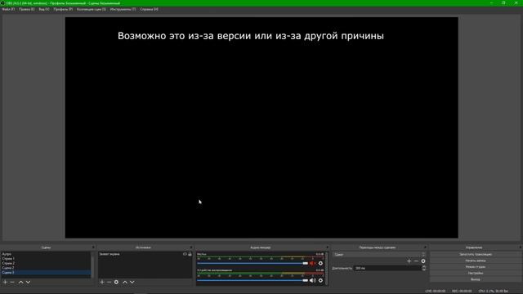Move the source down in Sources panel

tap(132, 282)
